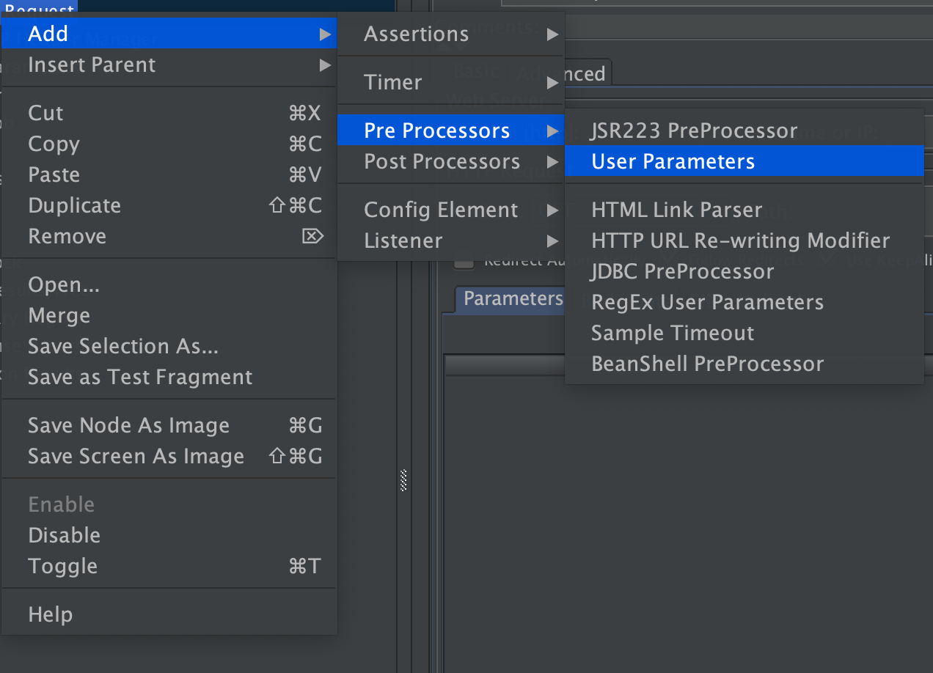Open the Listener submenu

(403, 240)
